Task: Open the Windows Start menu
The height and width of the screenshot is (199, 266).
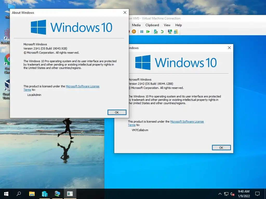Action: [x=6, y=194]
